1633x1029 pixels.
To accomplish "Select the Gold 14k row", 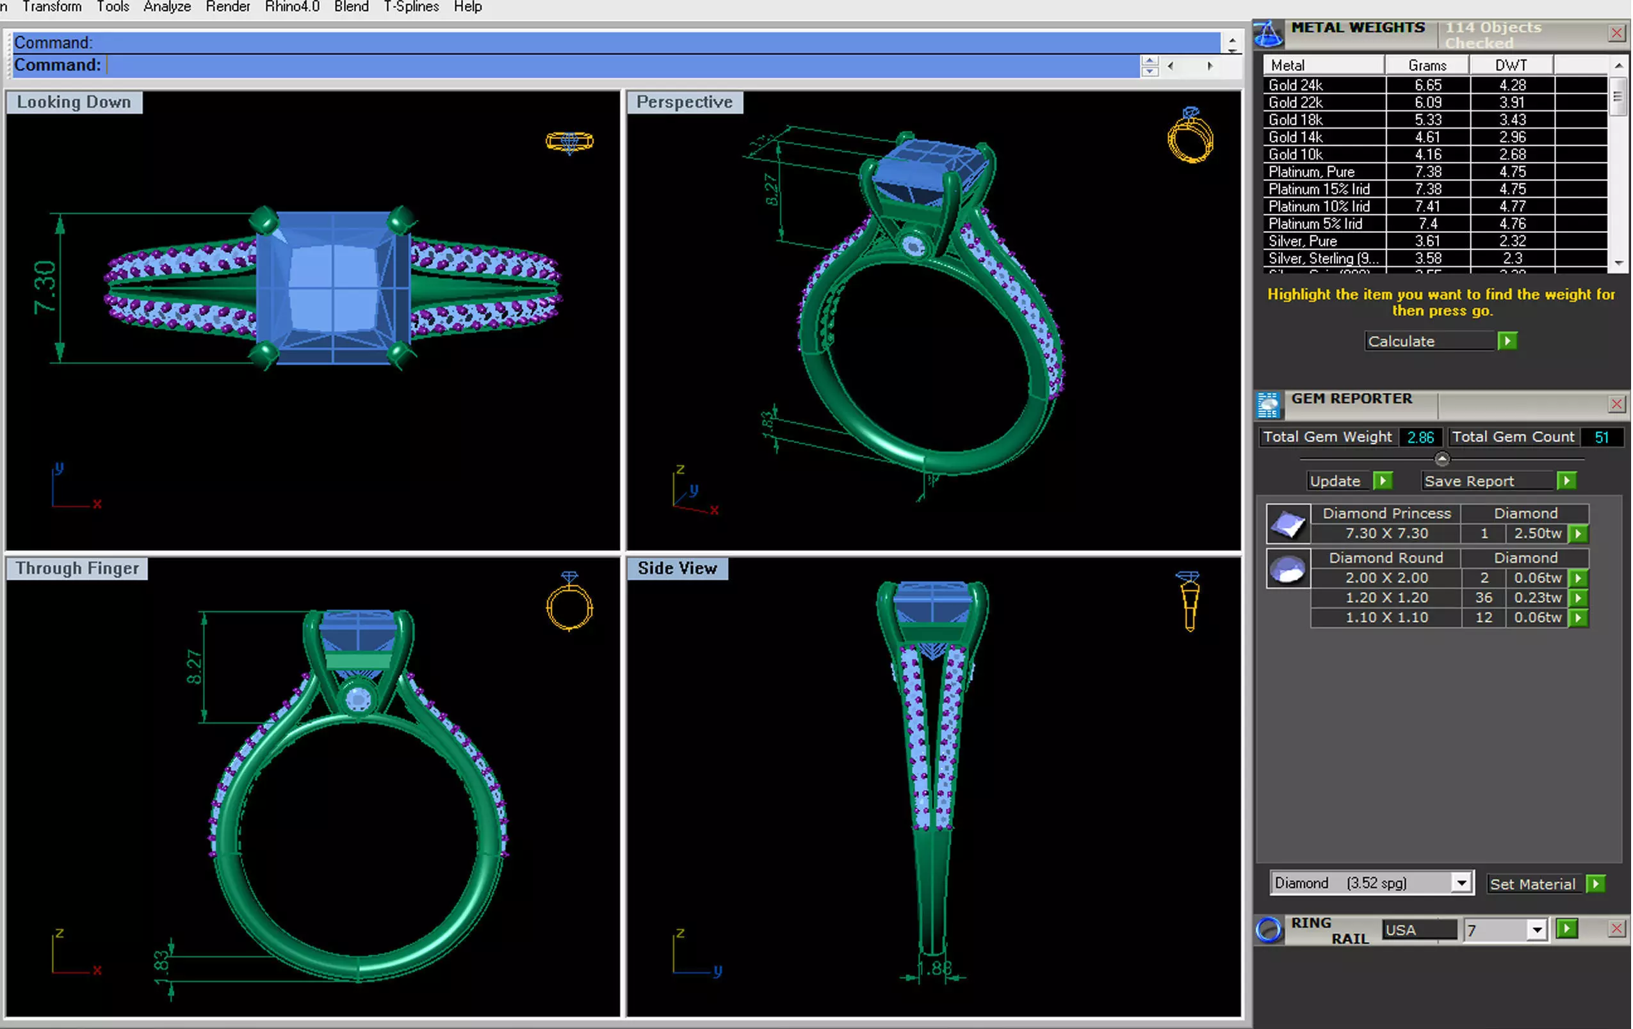I will tap(1434, 137).
